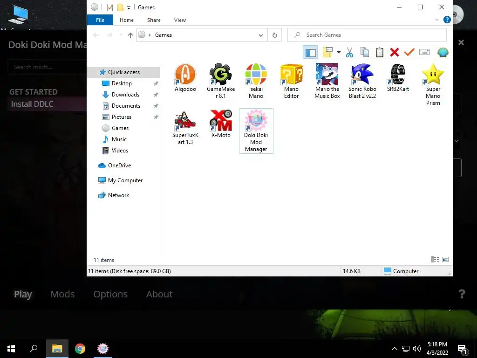The height and width of the screenshot is (358, 477).
Task: Open Play tab in Doki Doki Mod Manager
Action: (x=23, y=294)
